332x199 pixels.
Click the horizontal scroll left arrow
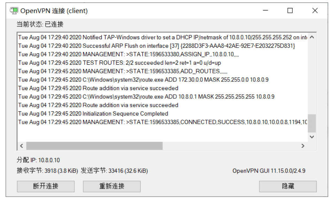(21, 146)
